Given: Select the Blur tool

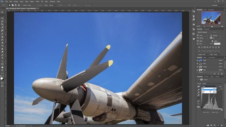Looking at the screenshot, I should pyautogui.click(x=2, y=49).
